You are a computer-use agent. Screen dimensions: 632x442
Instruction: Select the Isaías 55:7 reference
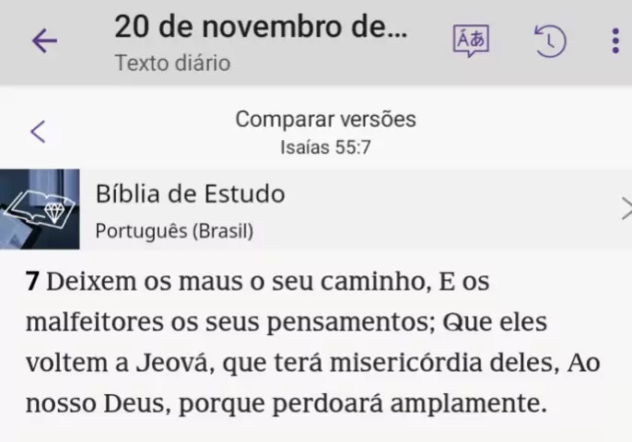pyautogui.click(x=325, y=146)
